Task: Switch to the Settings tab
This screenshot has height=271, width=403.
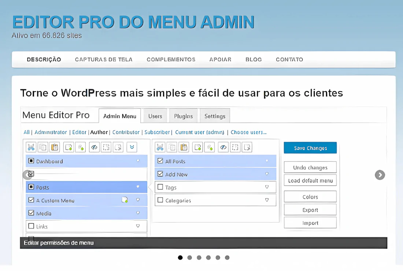Action: pos(215,116)
